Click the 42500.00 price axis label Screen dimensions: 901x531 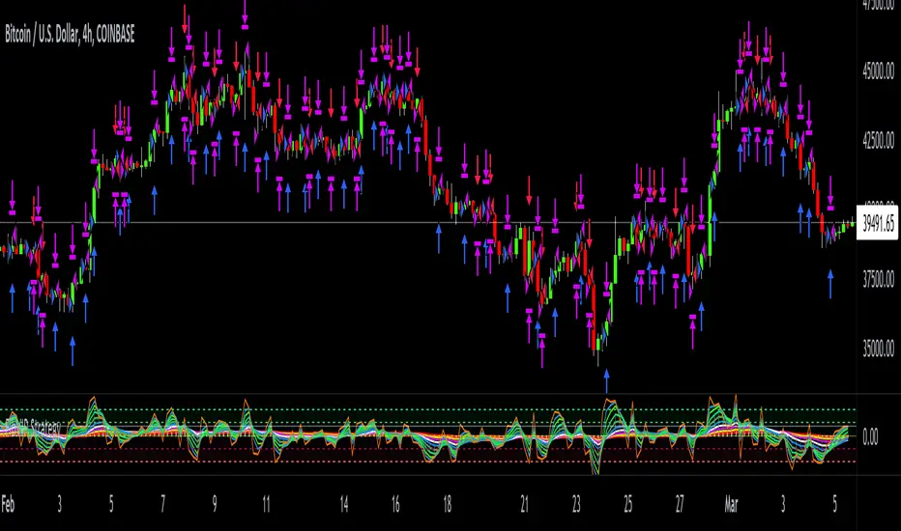(x=878, y=139)
